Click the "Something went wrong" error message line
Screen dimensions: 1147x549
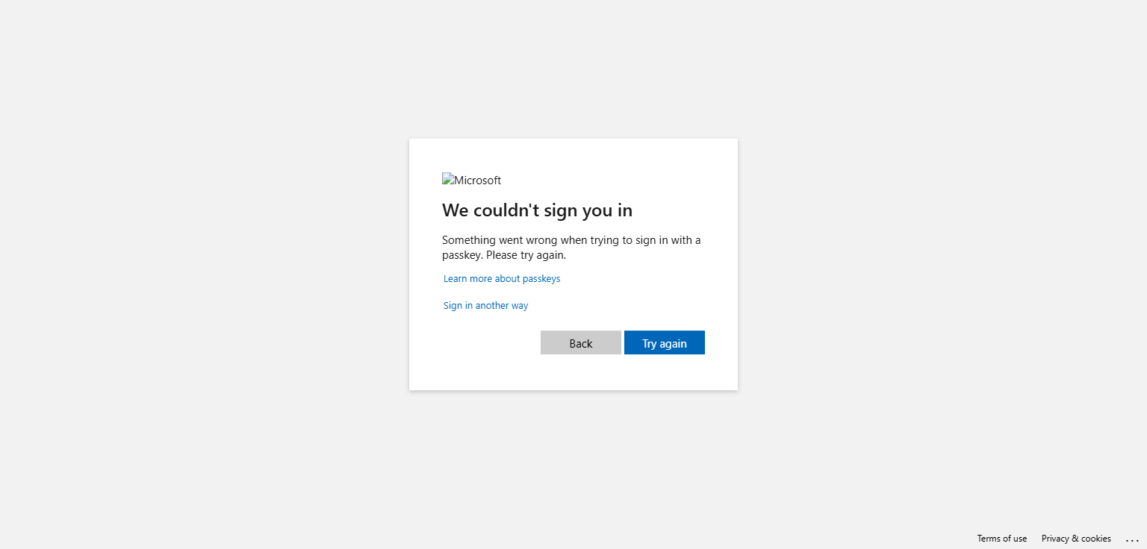pyautogui.click(x=571, y=240)
